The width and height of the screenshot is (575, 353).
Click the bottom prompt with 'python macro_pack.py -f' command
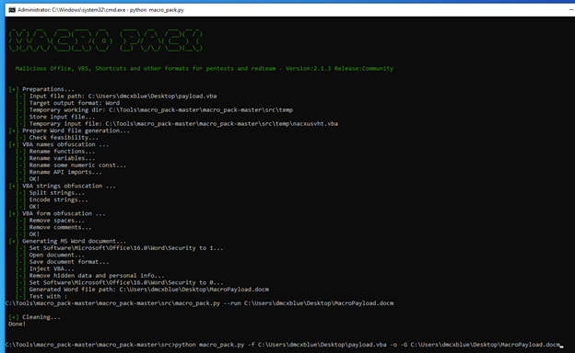click(283, 345)
